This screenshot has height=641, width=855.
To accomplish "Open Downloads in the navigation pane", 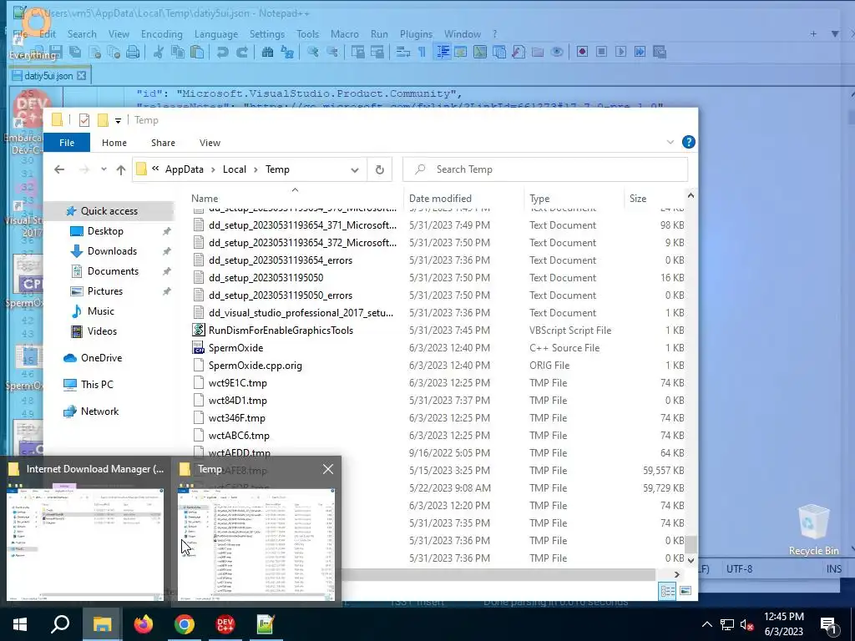I will click(112, 251).
